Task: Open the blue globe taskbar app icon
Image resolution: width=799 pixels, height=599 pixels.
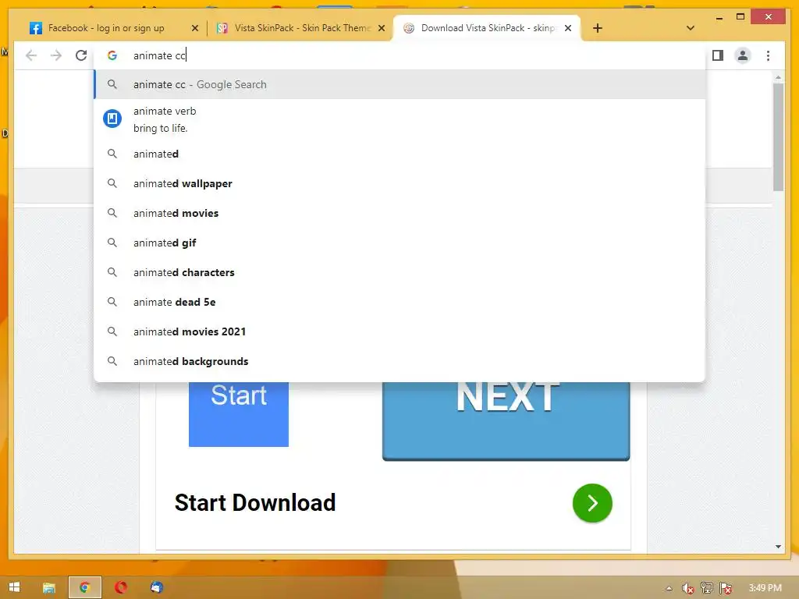Action: pyautogui.click(x=156, y=587)
